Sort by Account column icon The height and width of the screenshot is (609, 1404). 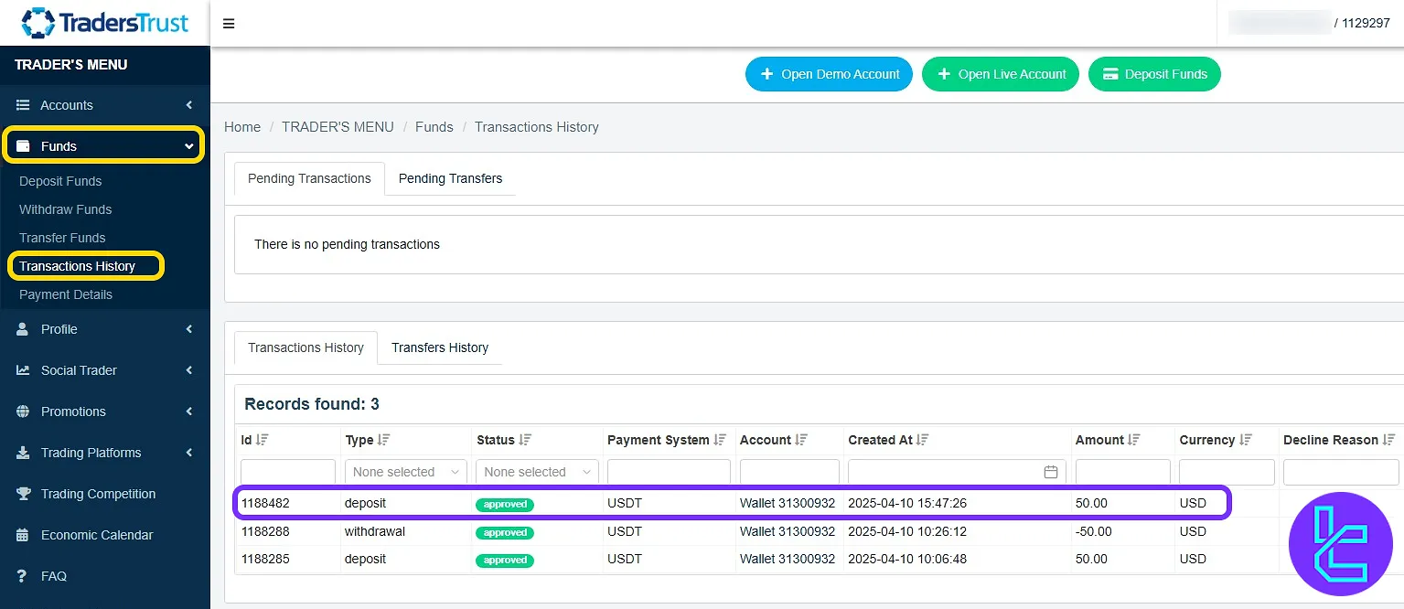pyautogui.click(x=802, y=440)
